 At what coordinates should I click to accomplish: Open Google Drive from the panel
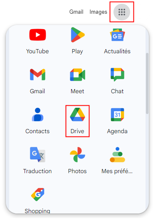pos(77,121)
